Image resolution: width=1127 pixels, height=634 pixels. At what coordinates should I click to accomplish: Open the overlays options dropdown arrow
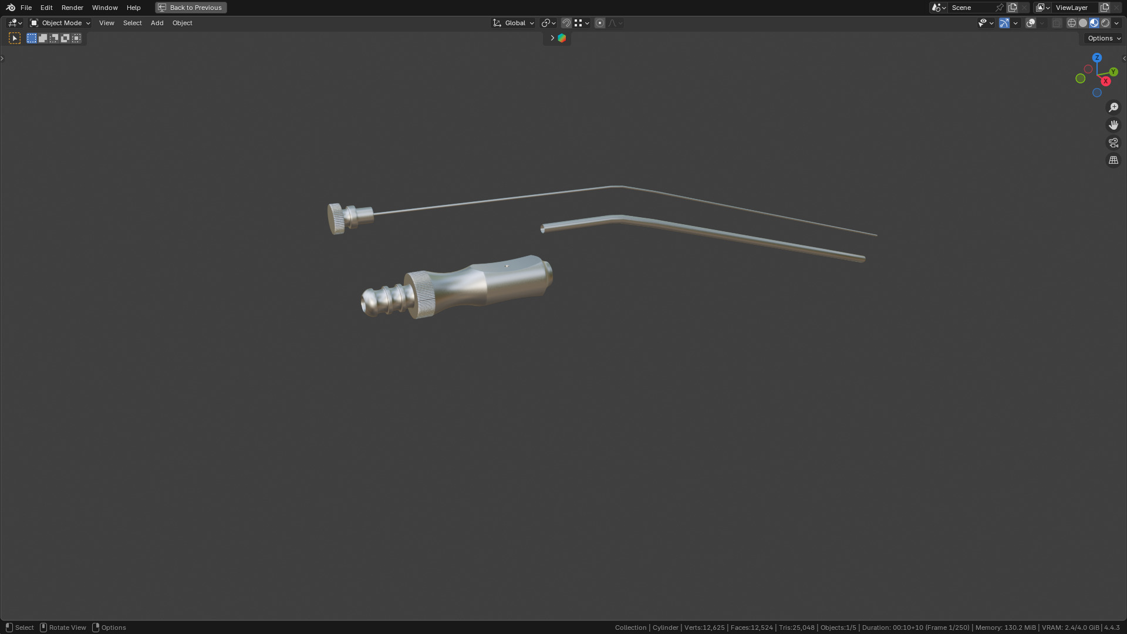[1042, 23]
